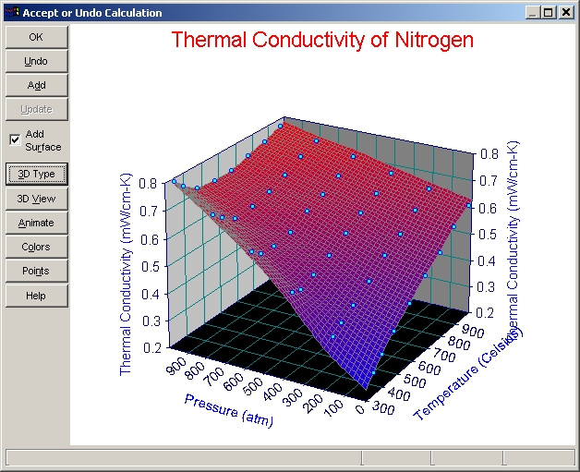The image size is (580, 472).
Task: Click the red chart title text
Action: [322, 41]
